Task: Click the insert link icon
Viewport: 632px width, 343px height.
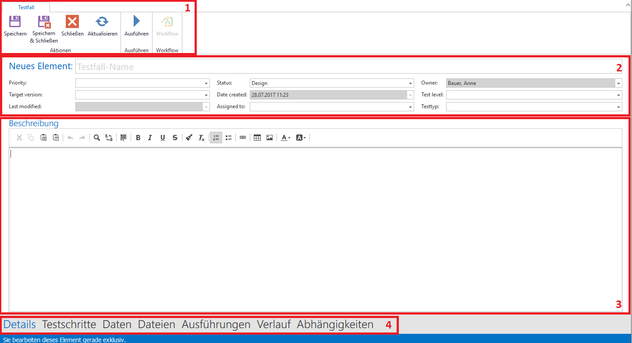Action: (243, 138)
